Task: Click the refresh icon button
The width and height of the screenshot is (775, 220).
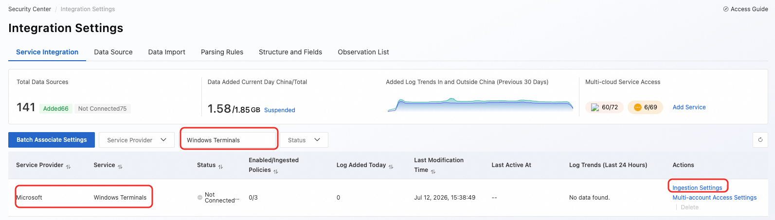Action: pos(760,140)
